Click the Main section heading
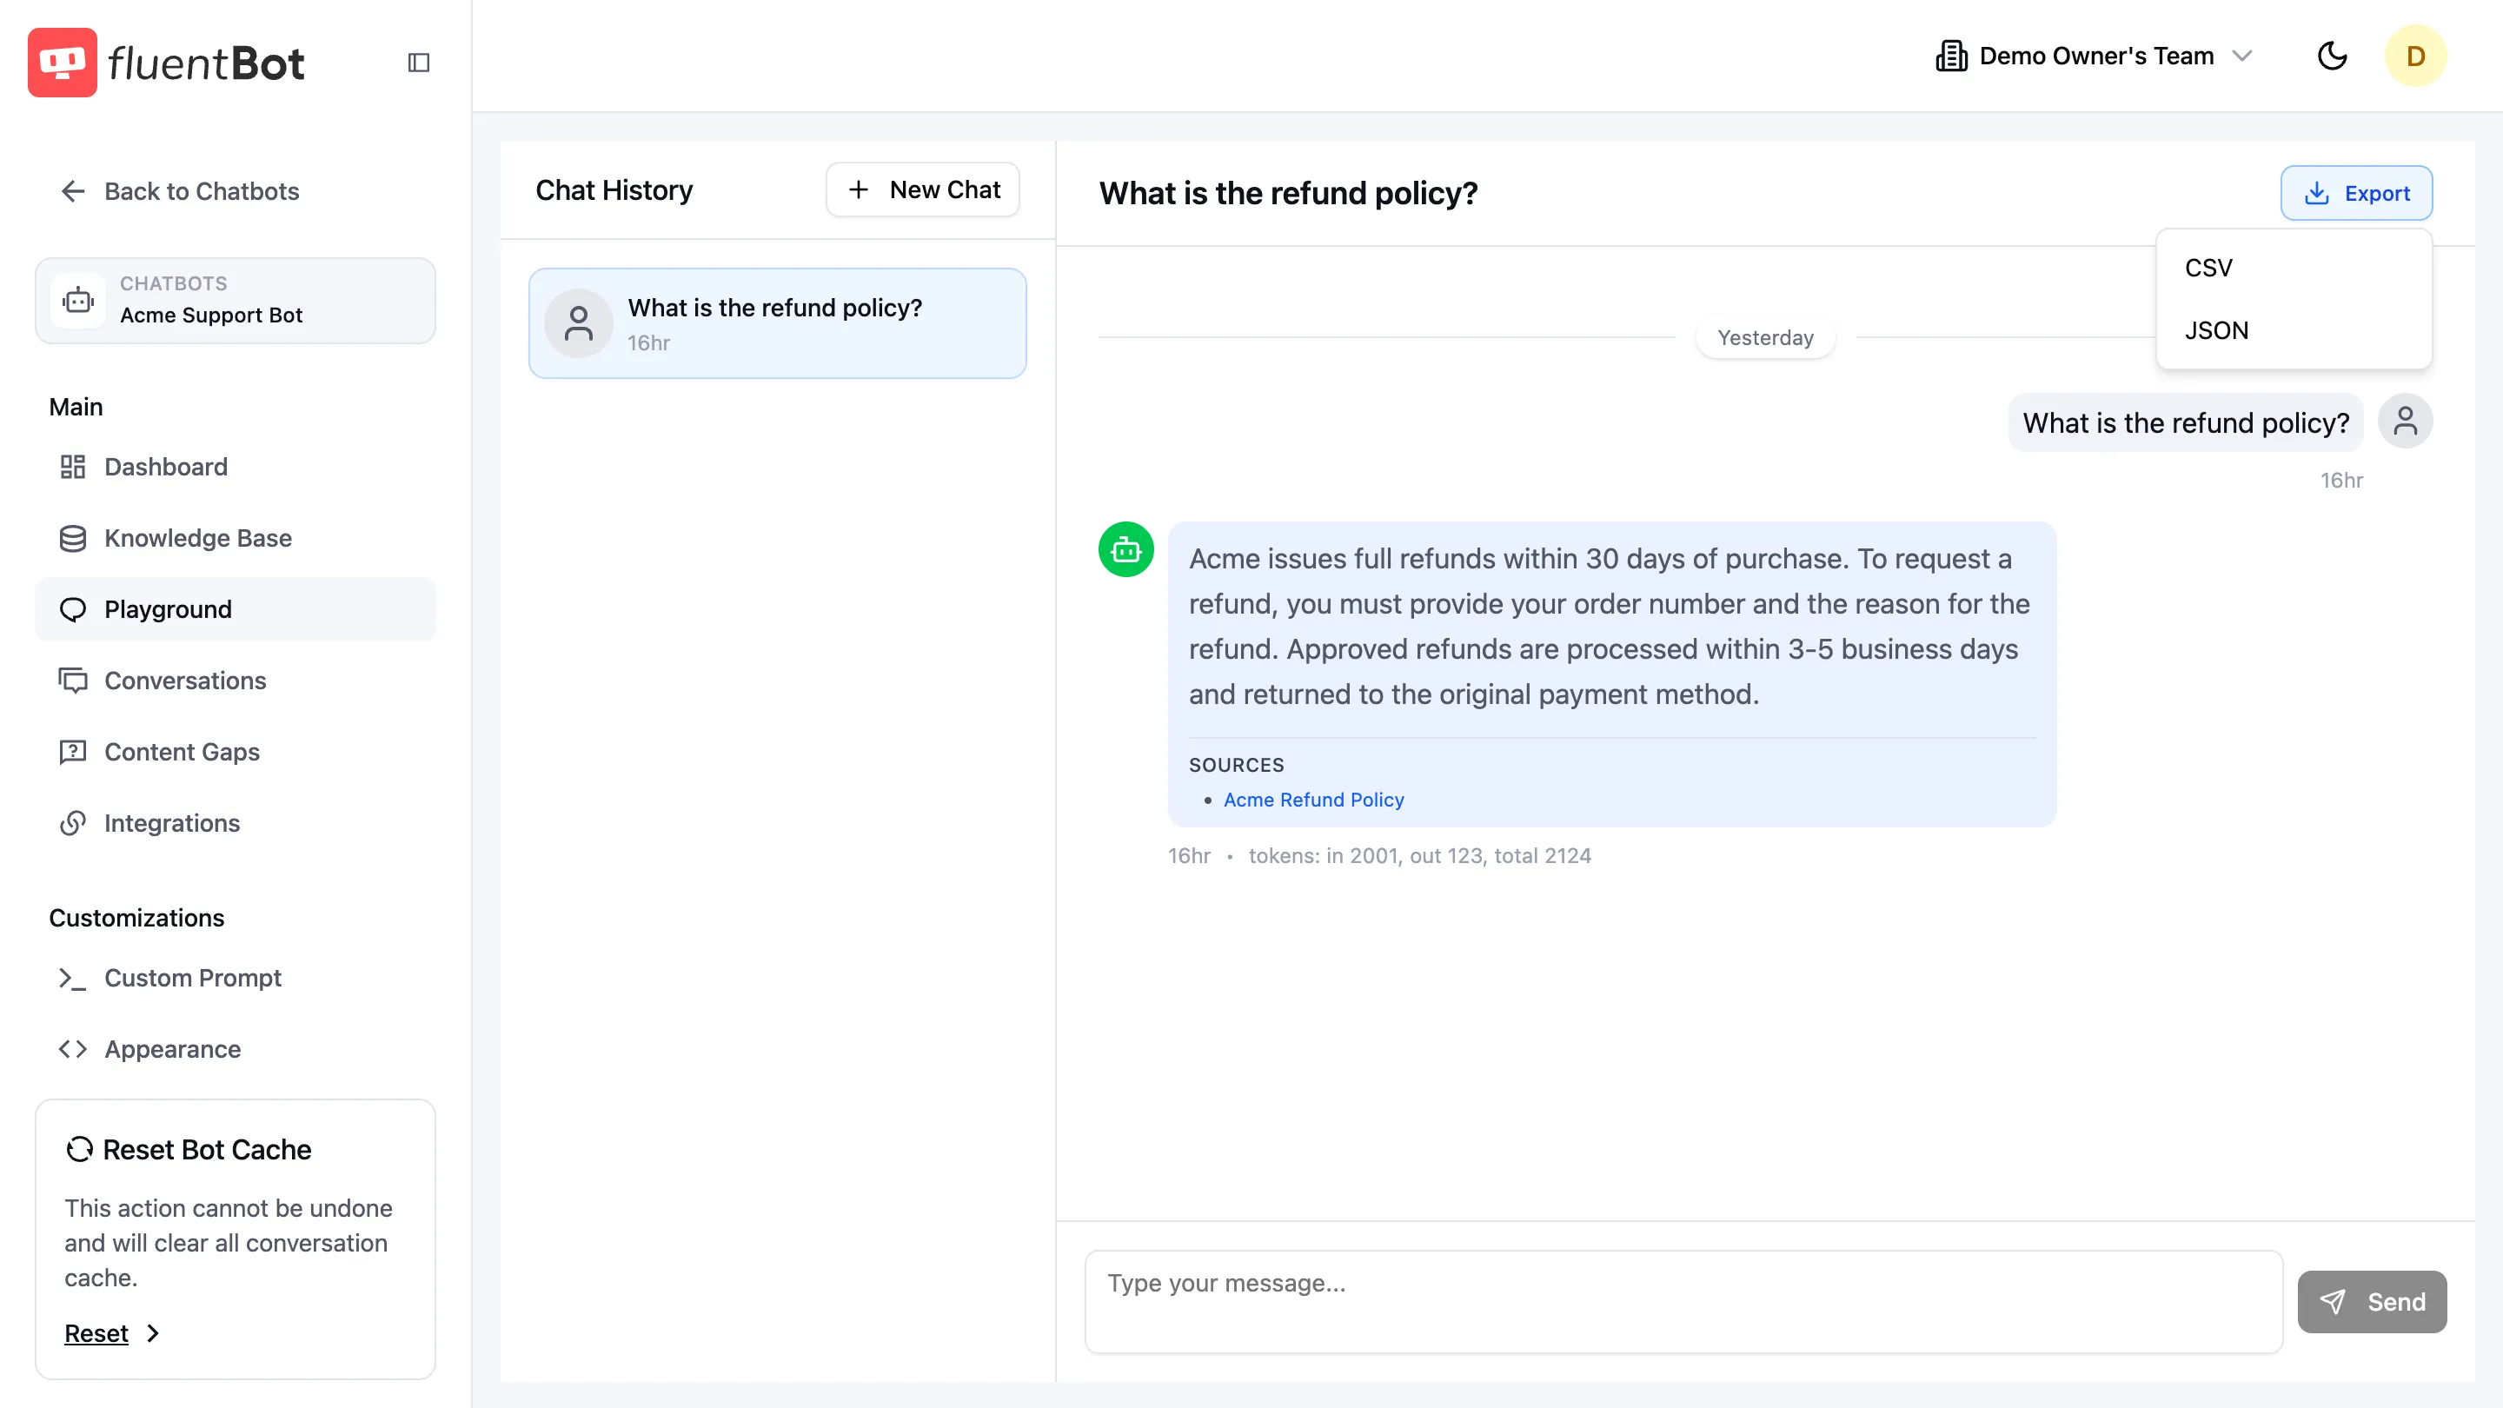This screenshot has width=2503, height=1408. coord(76,407)
